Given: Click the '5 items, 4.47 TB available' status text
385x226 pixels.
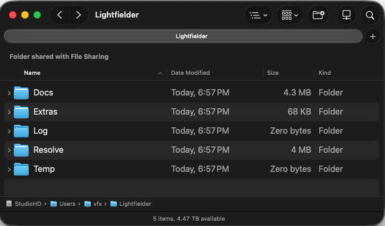Looking at the screenshot, I should (x=189, y=219).
